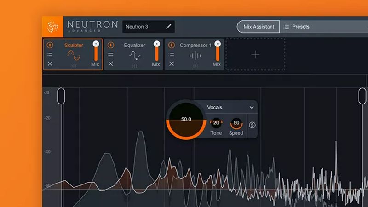Click the Neutron 3 preset name field
This screenshot has height=207, width=368.
148,27
